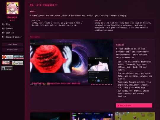The height and width of the screenshot is (120, 160).
Task: Click the purple night game thumbnail
Action: (x=92, y=116)
